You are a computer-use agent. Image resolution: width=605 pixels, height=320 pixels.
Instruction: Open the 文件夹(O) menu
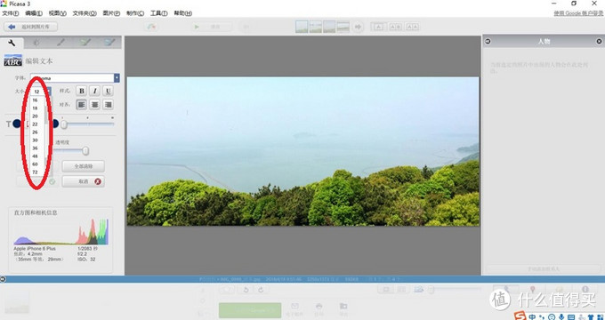point(85,13)
